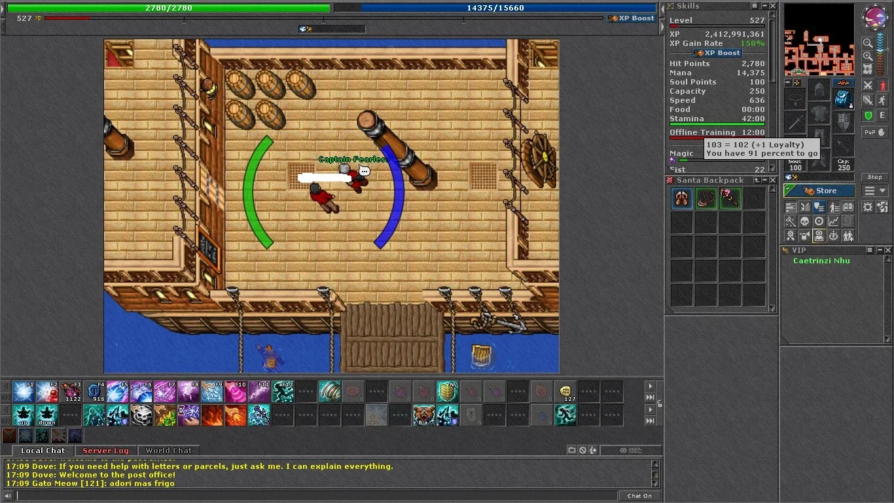The image size is (894, 503).
Task: Click the skull spell action button
Action: coord(141,415)
